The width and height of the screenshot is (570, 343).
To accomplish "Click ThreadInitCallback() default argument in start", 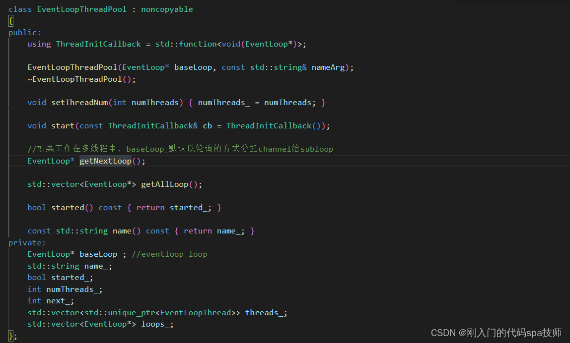I will click(274, 126).
